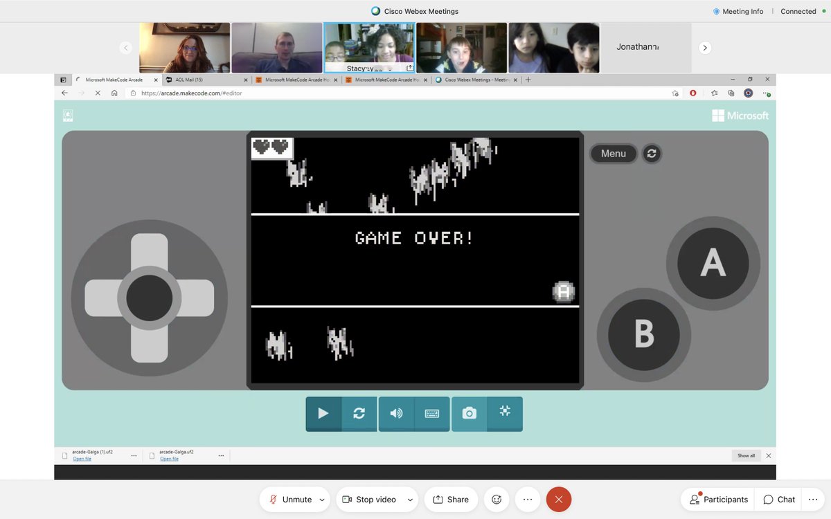This screenshot has height=519, width=831.
Task: Close the downloads bar
Action: [769, 455]
